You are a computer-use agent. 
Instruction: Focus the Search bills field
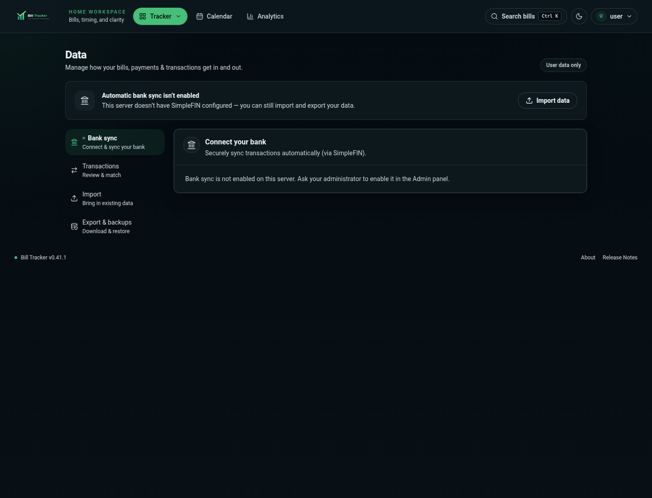(x=526, y=16)
